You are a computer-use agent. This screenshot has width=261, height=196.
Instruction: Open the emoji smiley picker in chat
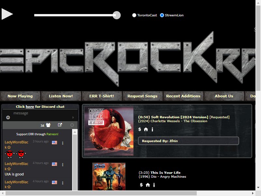(8, 118)
